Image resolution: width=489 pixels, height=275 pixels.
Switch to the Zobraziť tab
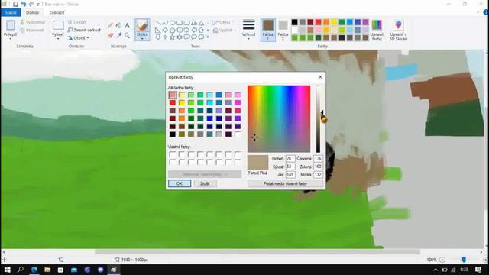coord(57,12)
